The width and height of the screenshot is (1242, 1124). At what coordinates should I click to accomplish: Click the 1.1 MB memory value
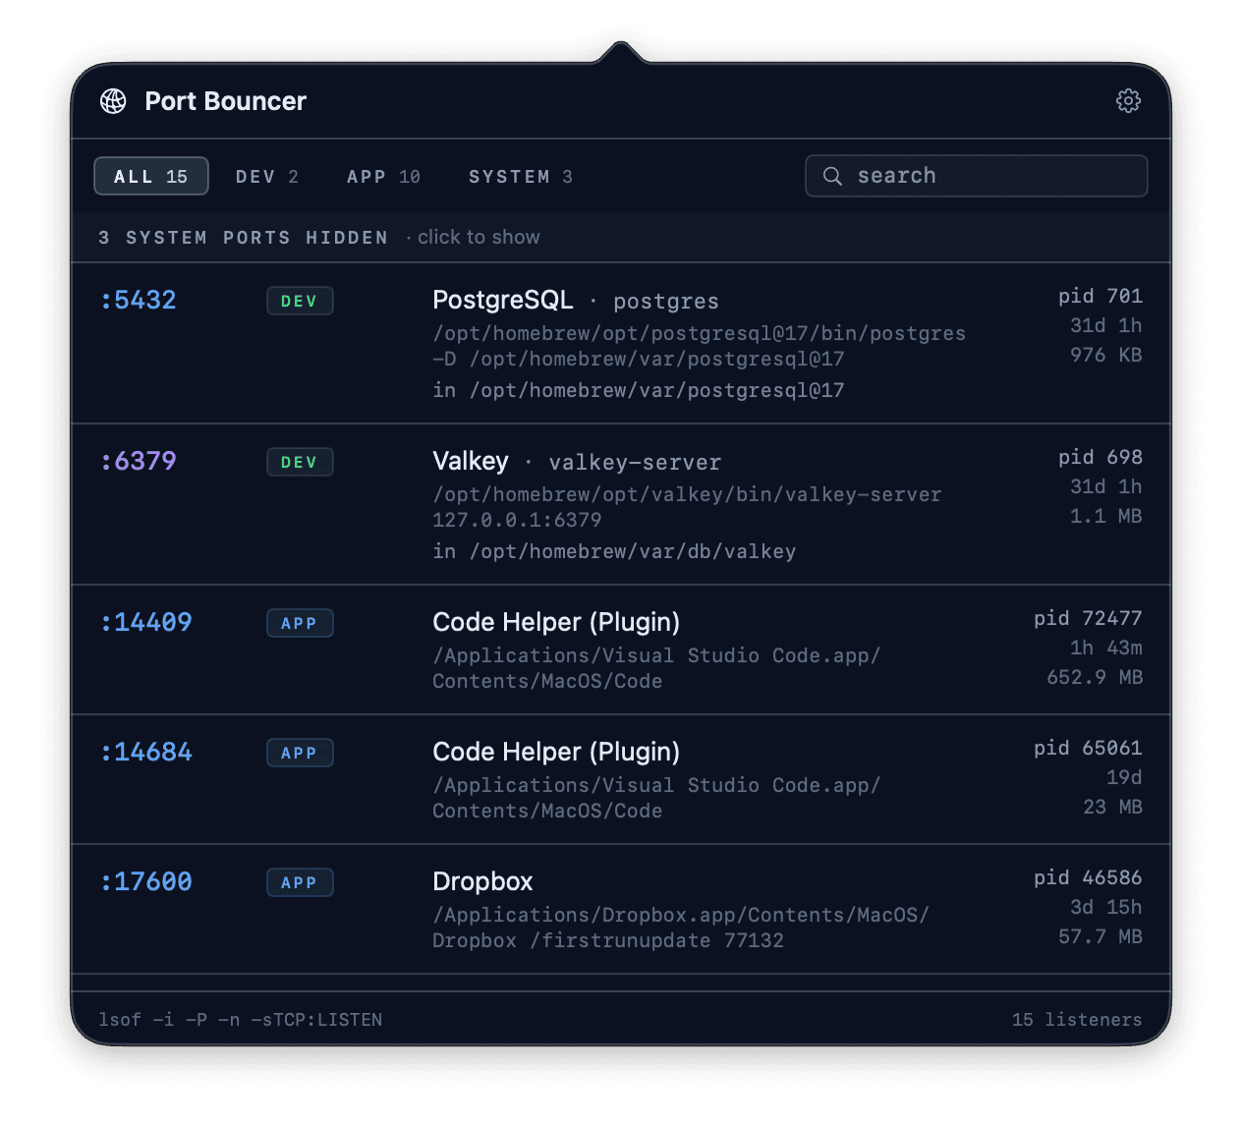tap(1106, 517)
